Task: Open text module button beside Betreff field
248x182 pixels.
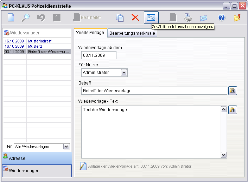Action: click(233, 91)
